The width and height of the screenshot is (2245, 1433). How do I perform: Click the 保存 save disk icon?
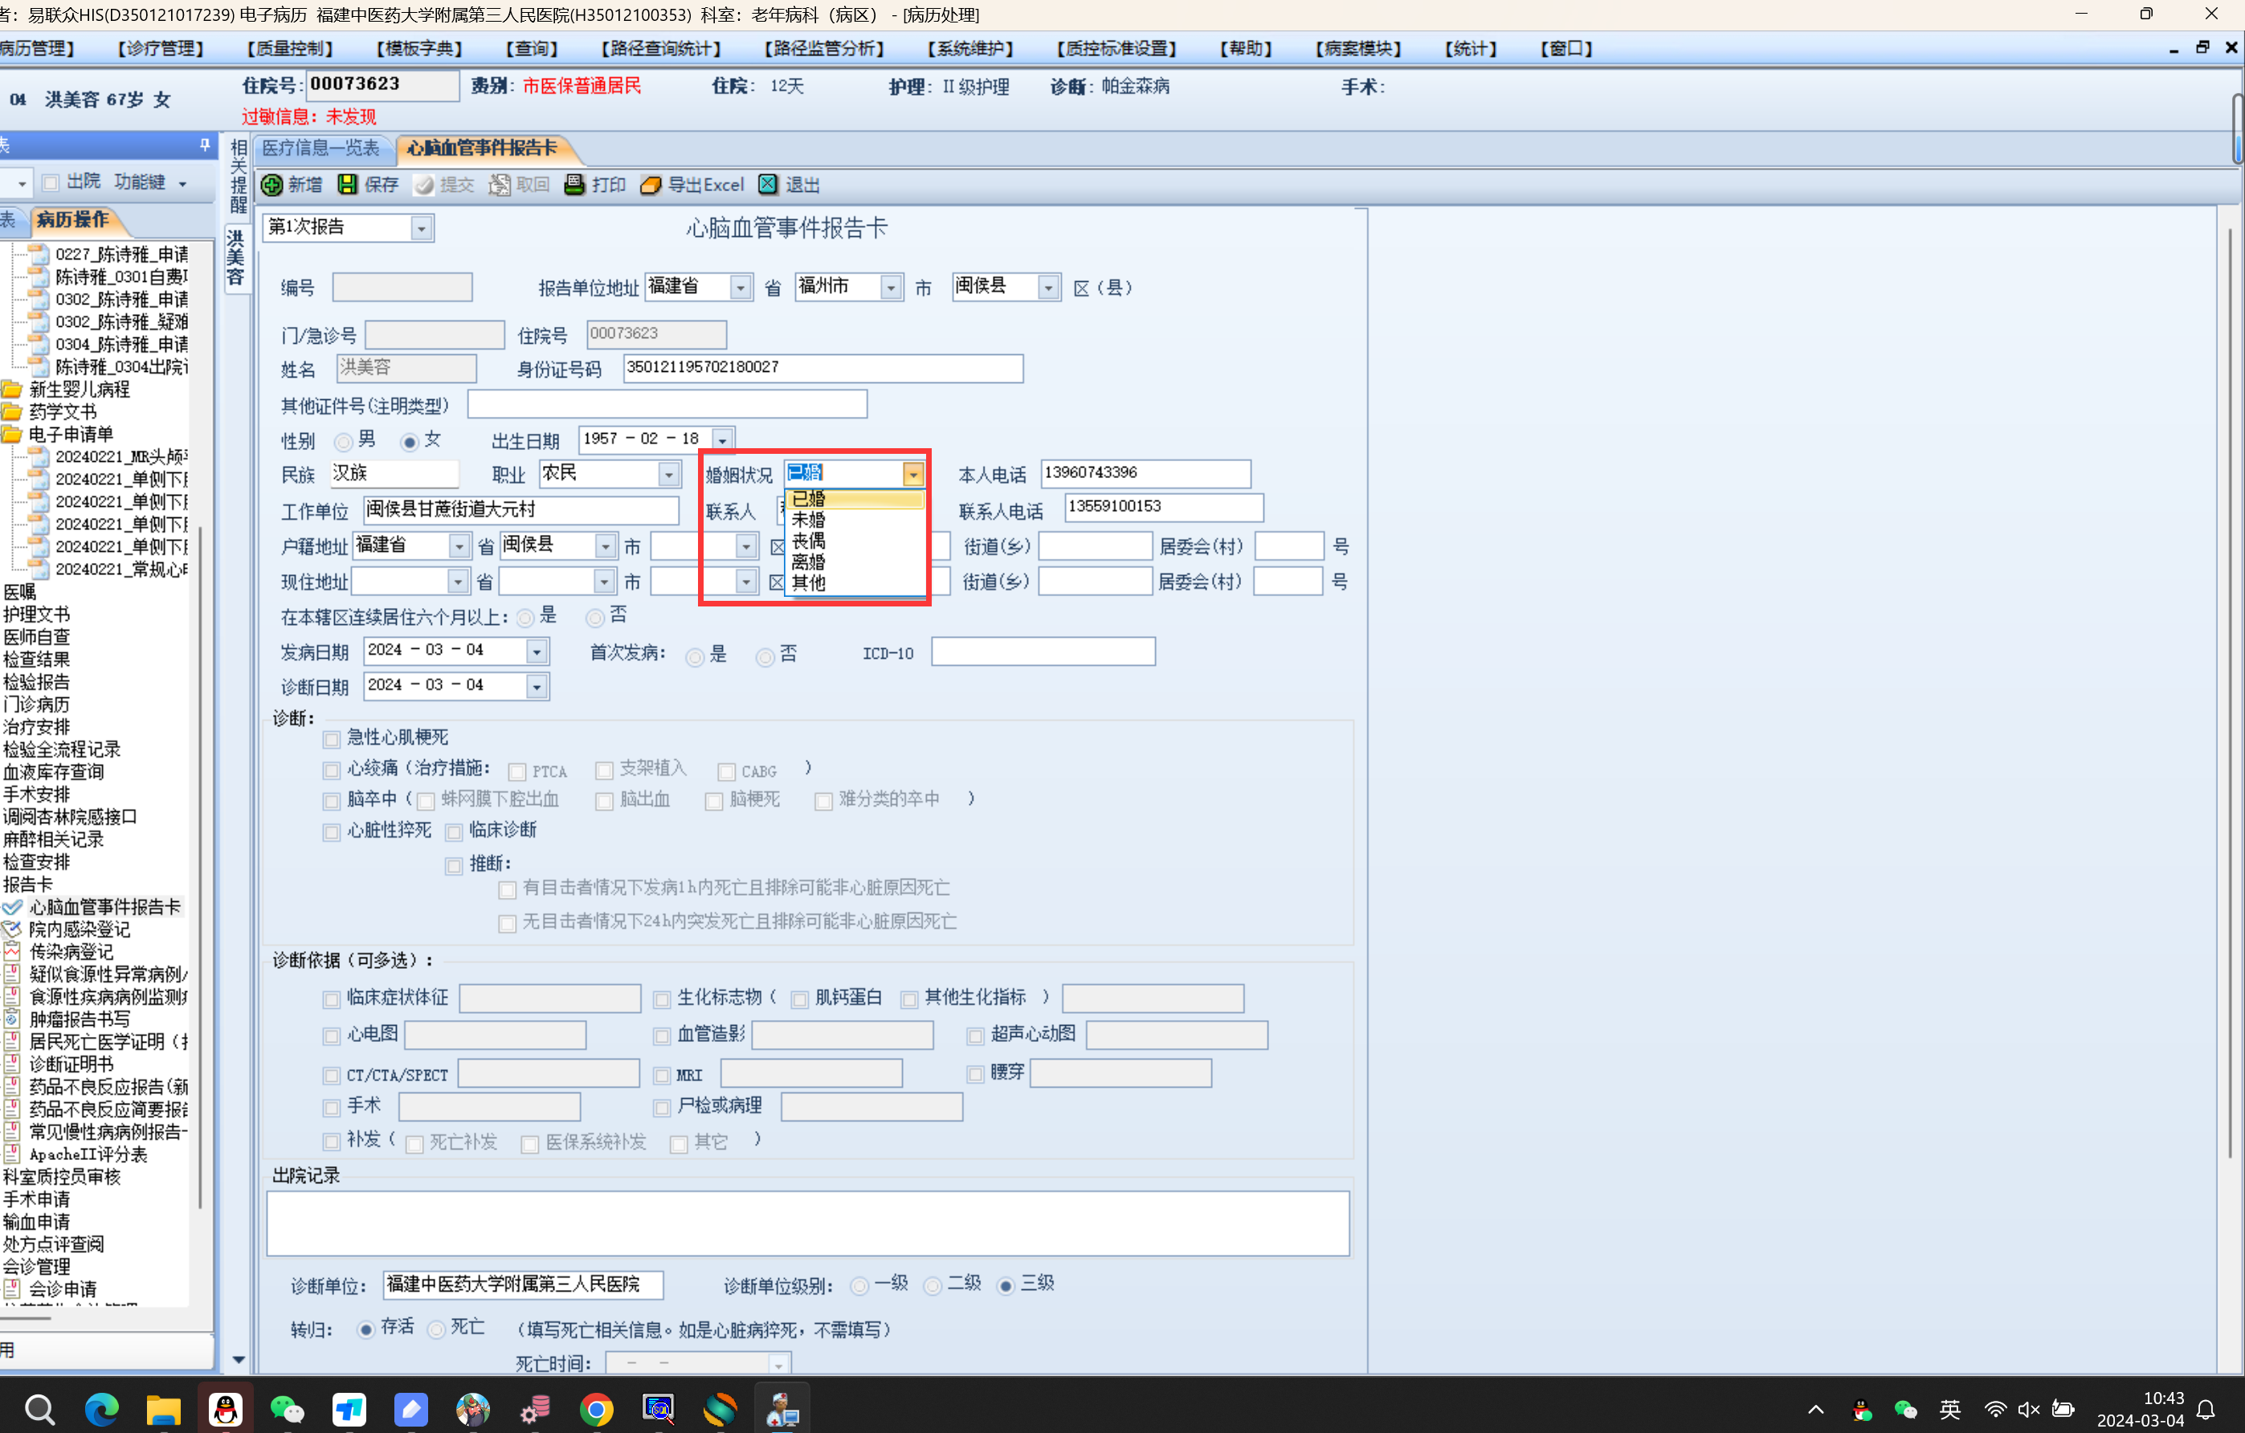click(347, 185)
